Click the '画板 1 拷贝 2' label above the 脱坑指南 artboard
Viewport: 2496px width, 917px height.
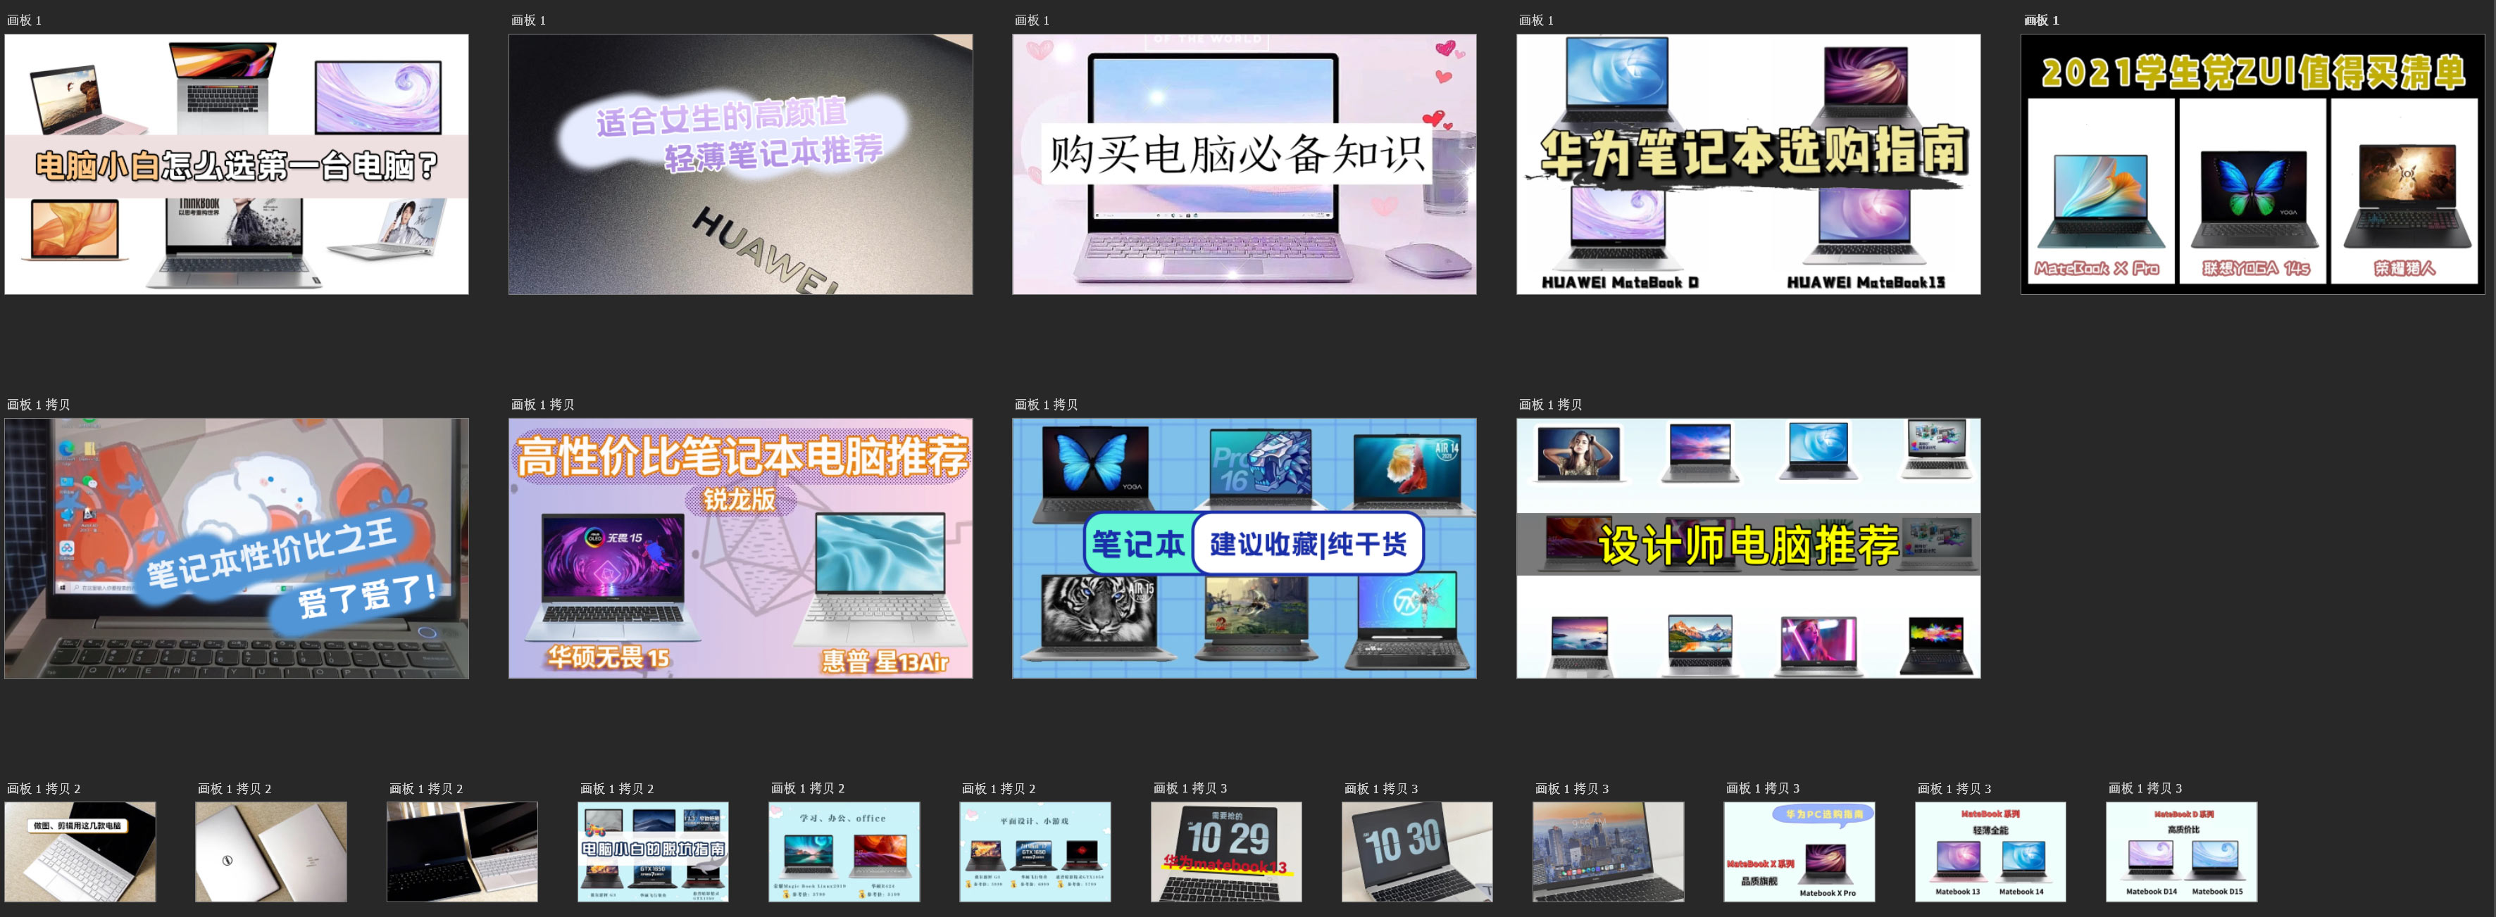click(x=616, y=789)
